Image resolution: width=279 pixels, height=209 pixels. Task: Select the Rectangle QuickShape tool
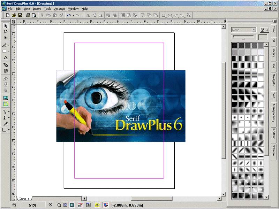[x=5, y=51]
